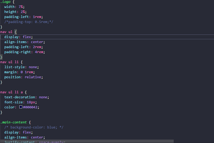Click the nav ul li a { selector line

coord(14,92)
